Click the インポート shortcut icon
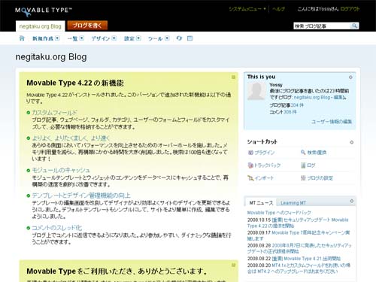Screen dimensions: 376x282 pyautogui.click(x=250, y=178)
